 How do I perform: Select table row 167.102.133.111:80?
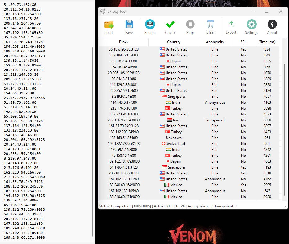pos(189,179)
